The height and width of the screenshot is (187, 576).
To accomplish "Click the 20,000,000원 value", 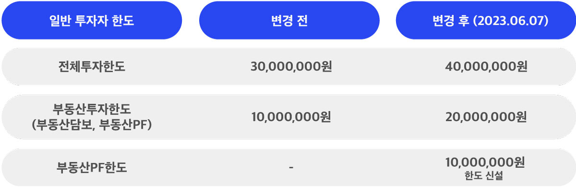I will (486, 117).
